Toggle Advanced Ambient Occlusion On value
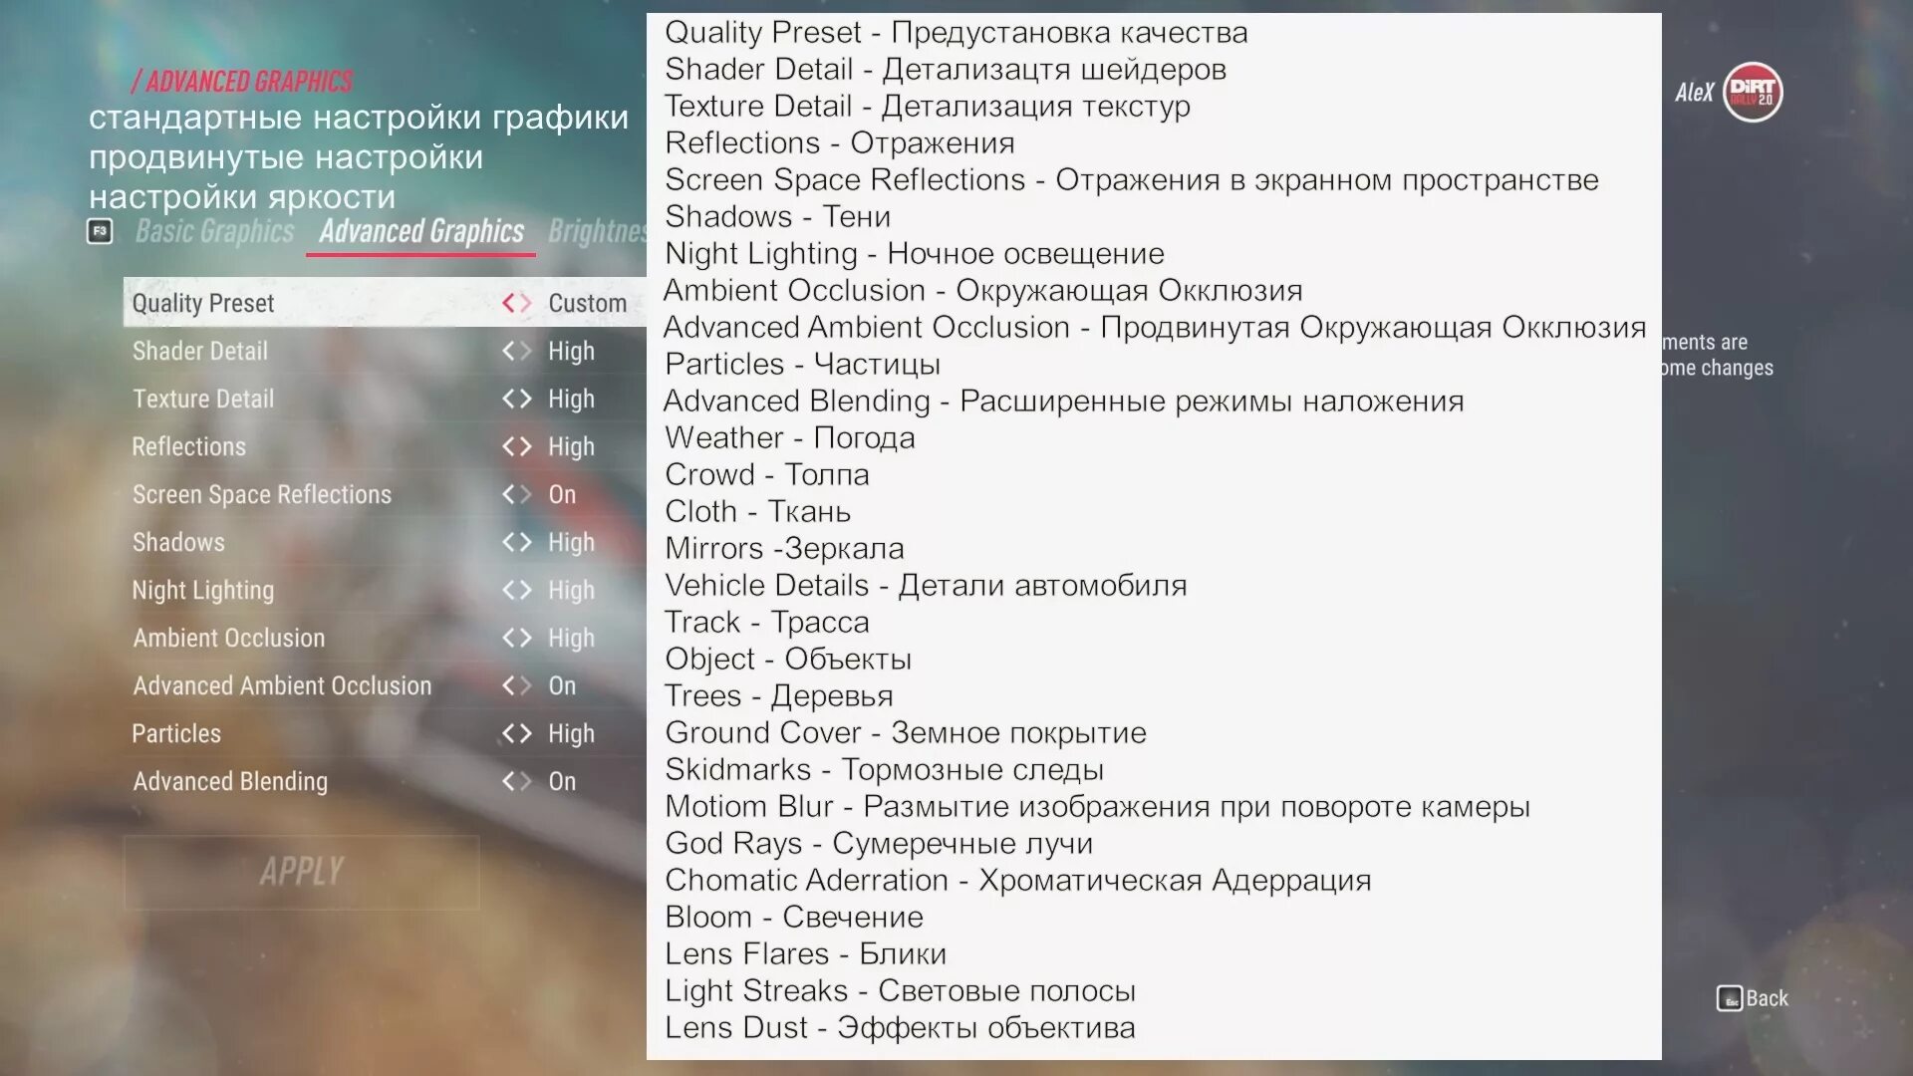1913x1076 pixels. (x=562, y=685)
